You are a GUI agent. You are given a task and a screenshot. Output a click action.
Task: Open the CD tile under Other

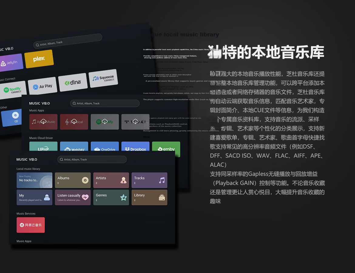click(12, 118)
